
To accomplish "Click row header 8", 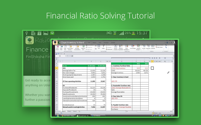I will click(x=57, y=68).
